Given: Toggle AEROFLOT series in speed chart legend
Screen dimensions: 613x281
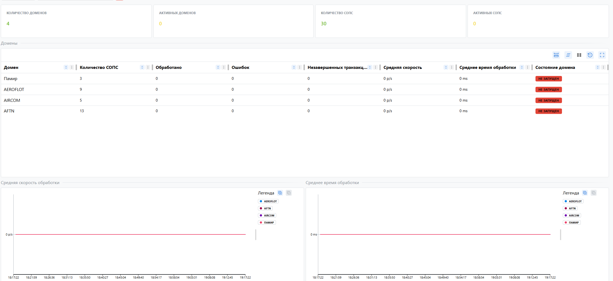Looking at the screenshot, I should [268, 201].
